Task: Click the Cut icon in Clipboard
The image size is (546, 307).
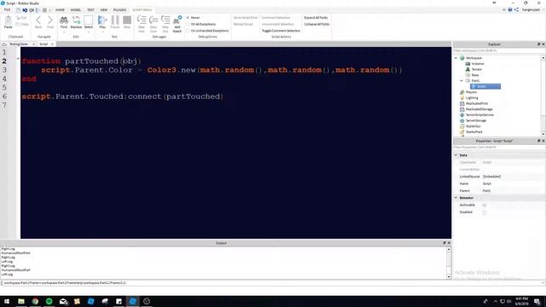Action: (x=21, y=18)
